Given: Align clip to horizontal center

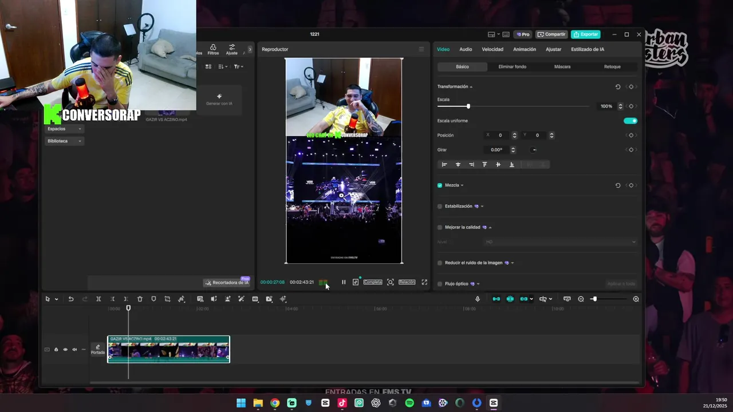Looking at the screenshot, I should coord(458,165).
